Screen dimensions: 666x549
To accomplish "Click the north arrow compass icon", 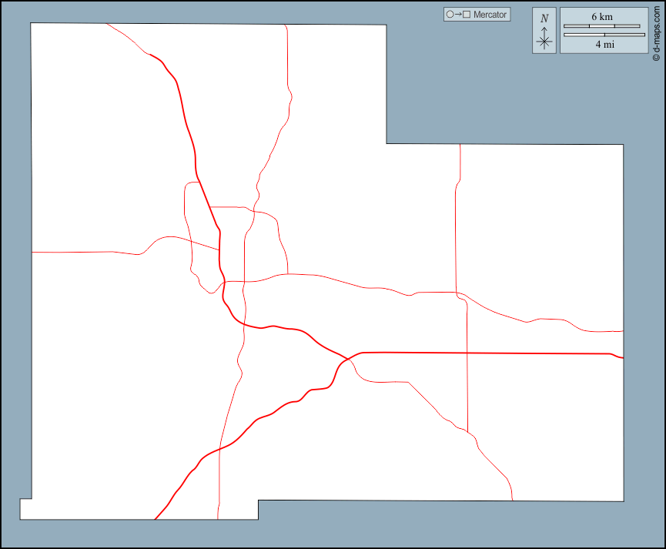I will click(544, 38).
